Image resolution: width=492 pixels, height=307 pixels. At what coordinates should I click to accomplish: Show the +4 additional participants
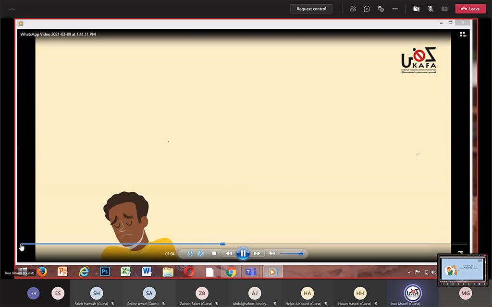33,293
